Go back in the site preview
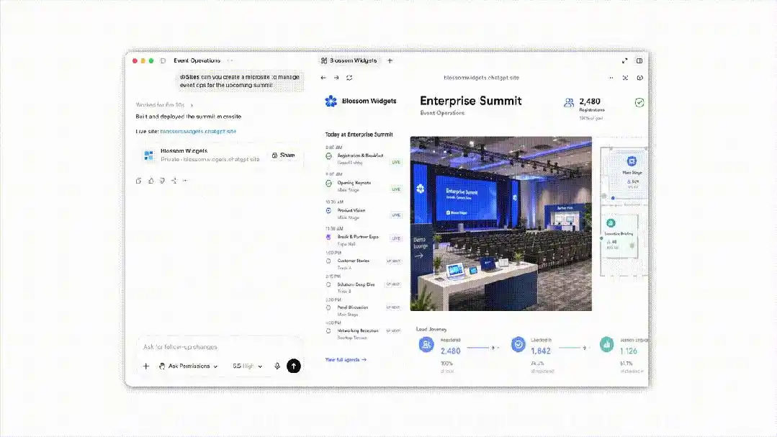Screen dimensions: 777x437 click(x=323, y=78)
